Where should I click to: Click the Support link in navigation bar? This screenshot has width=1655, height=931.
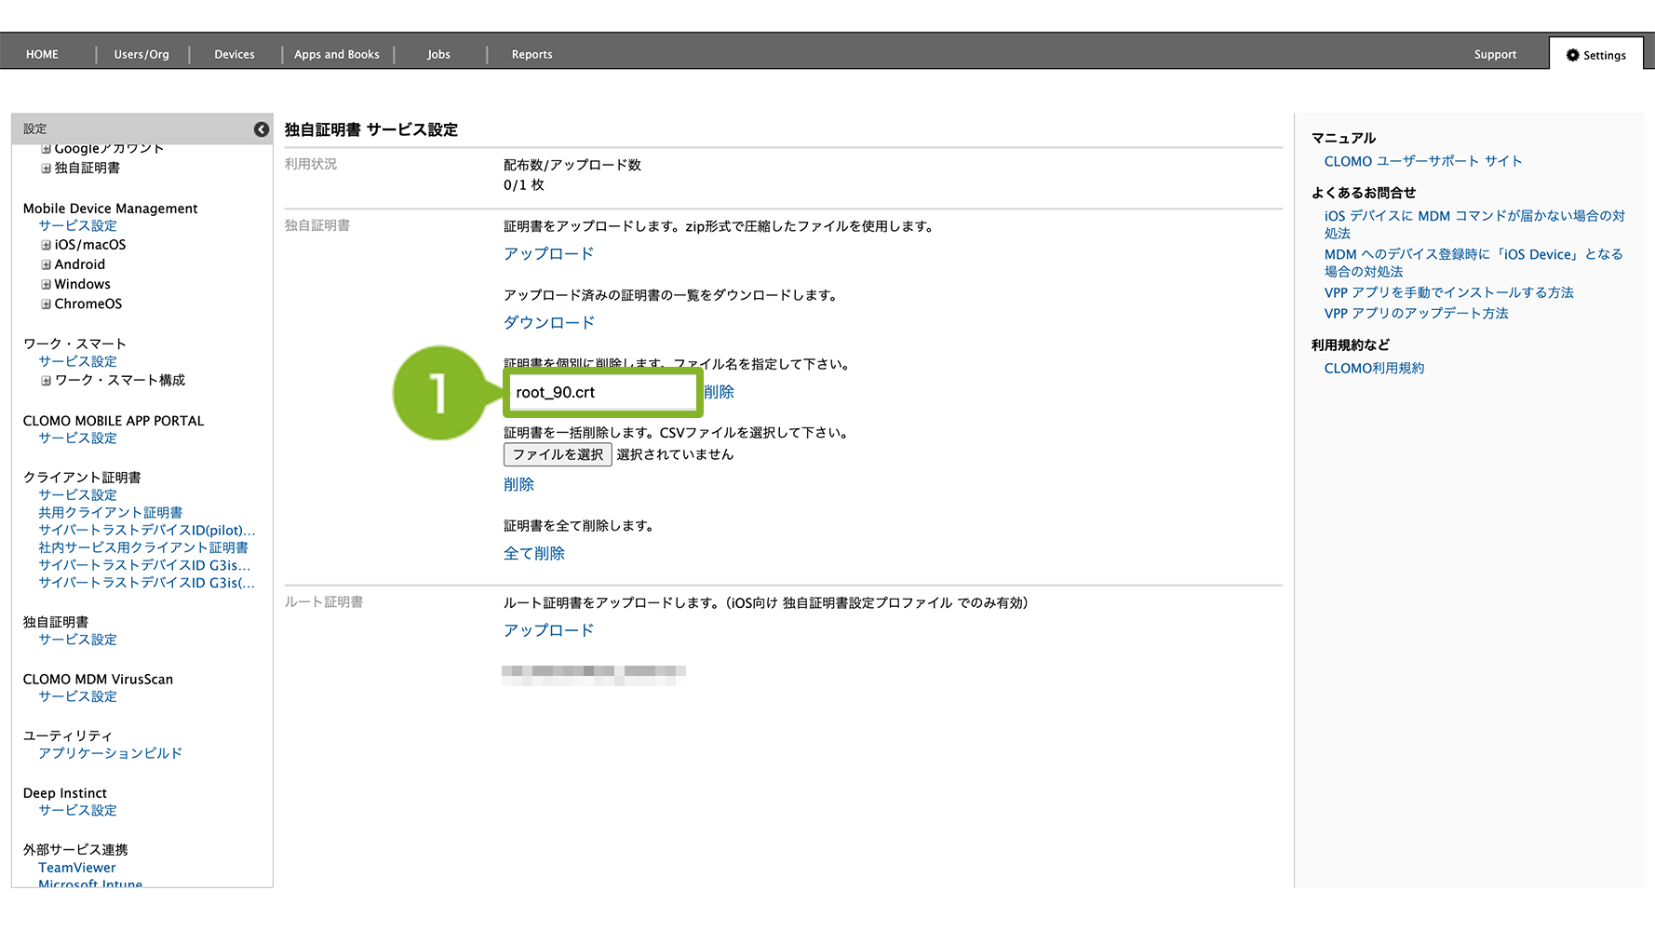pyautogui.click(x=1494, y=55)
